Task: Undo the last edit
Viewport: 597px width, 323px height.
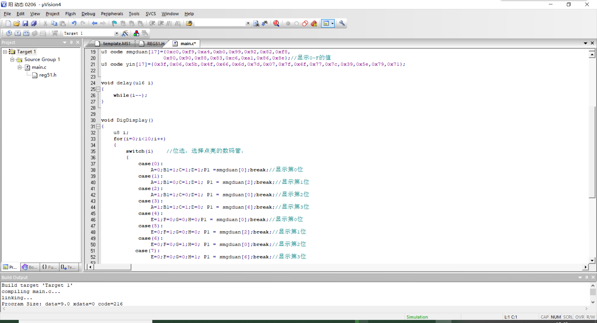Action: [74, 23]
